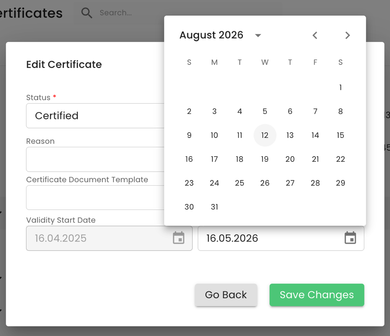The height and width of the screenshot is (336, 390).
Task: Click the Go Back button
Action: pos(226,295)
